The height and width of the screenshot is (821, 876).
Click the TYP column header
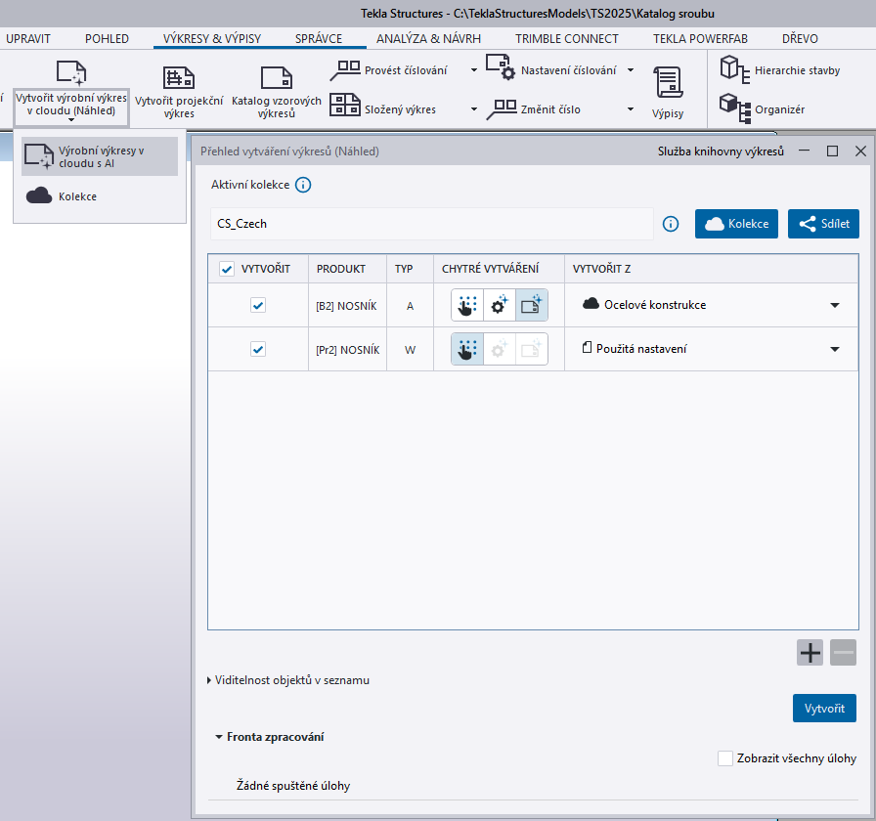[410, 269]
